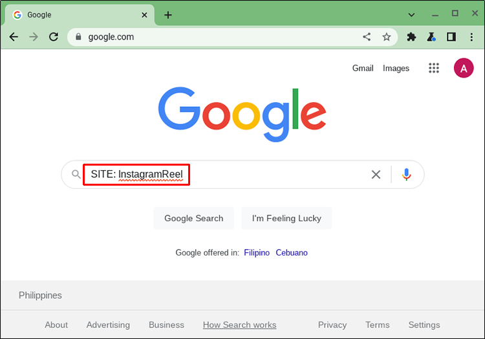The image size is (485, 339).
Task: Open the Google account avatar menu
Action: pos(464,68)
